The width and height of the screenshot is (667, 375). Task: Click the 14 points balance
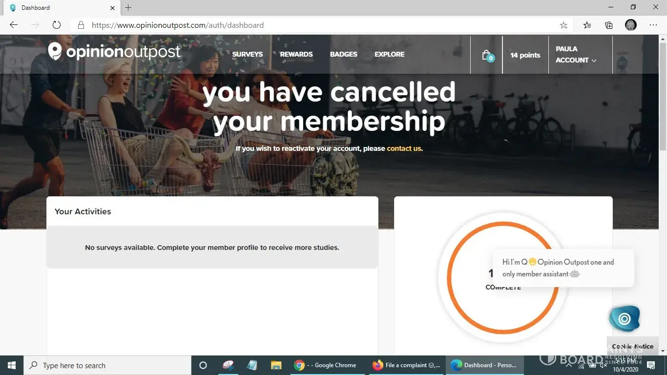[525, 55]
